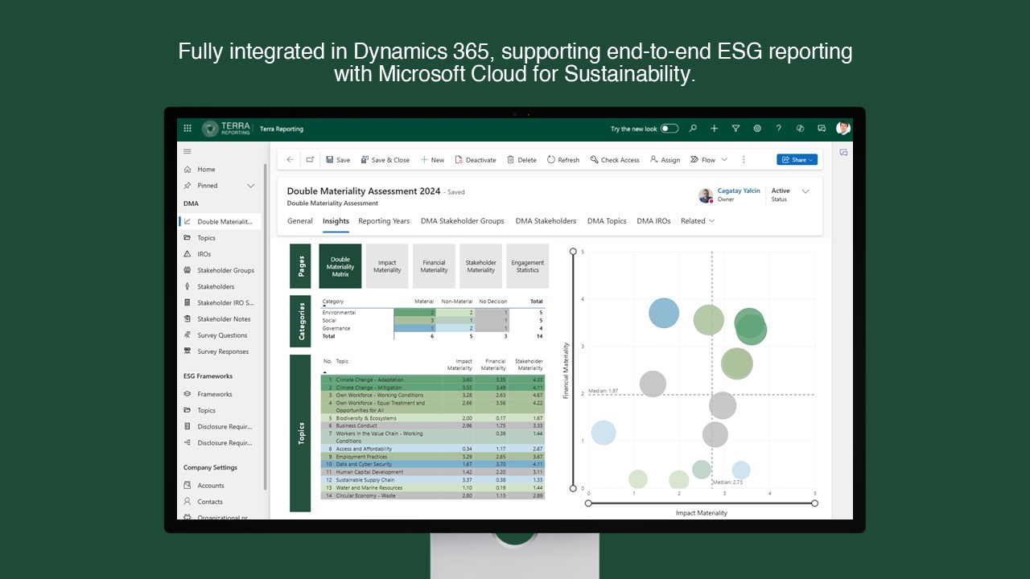Open the Share dropdown button
The height and width of the screenshot is (579, 1030).
[x=797, y=160]
